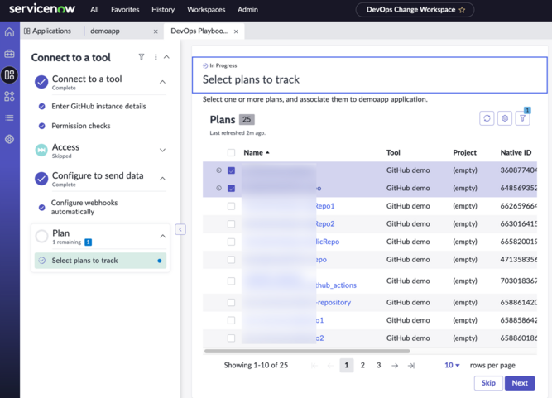Check the plan ending in Repo2
This screenshot has height=398, width=552.
pos(231,224)
